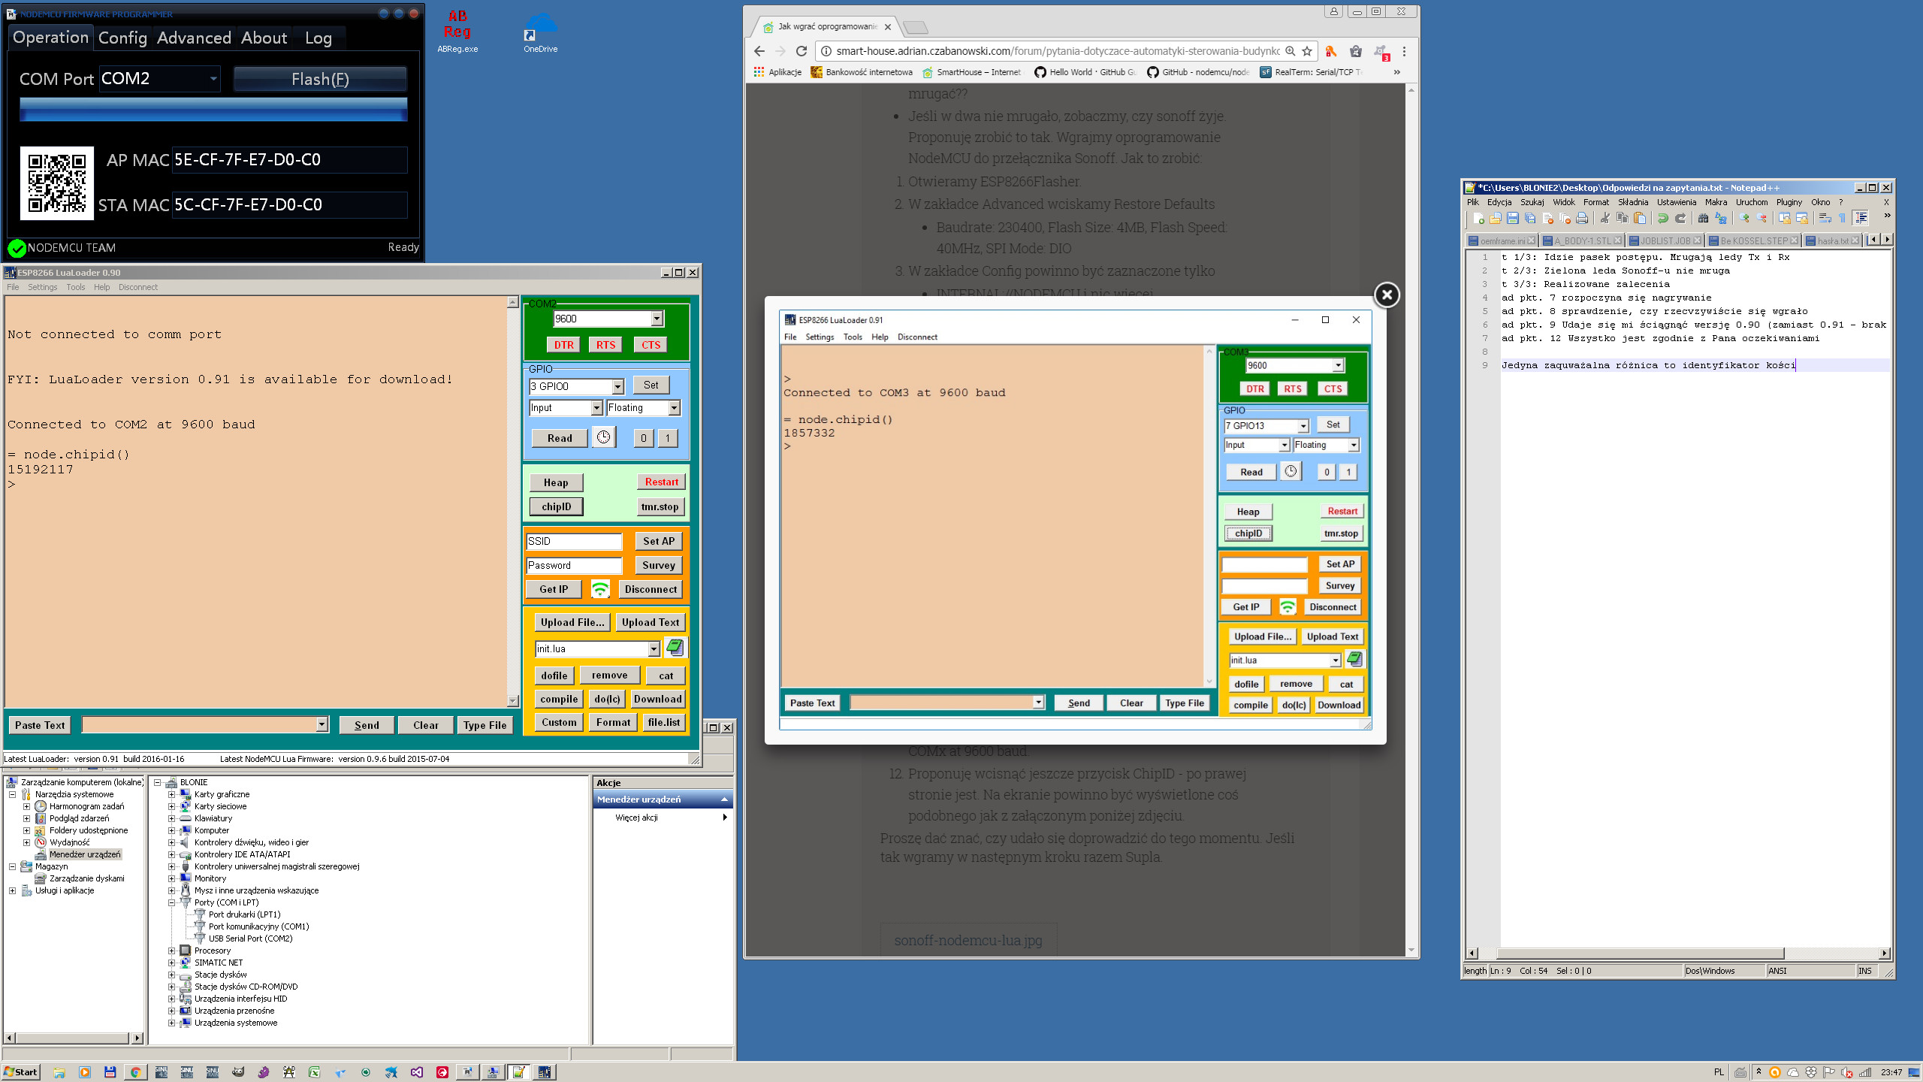1923x1082 pixels.
Task: Click Save All icon in Notepad++
Action: click(x=1530, y=218)
